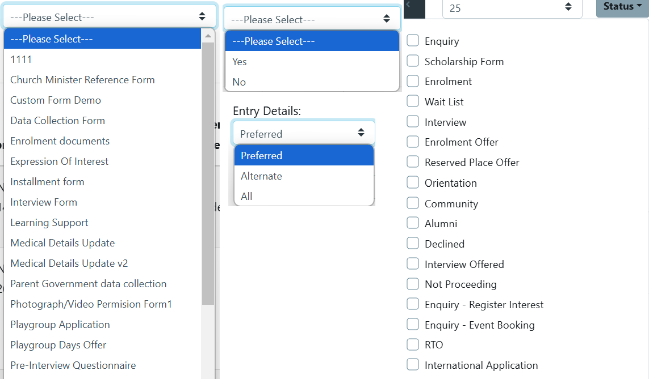The image size is (649, 379).
Task: Enable the Declined status filter
Action: [413, 243]
